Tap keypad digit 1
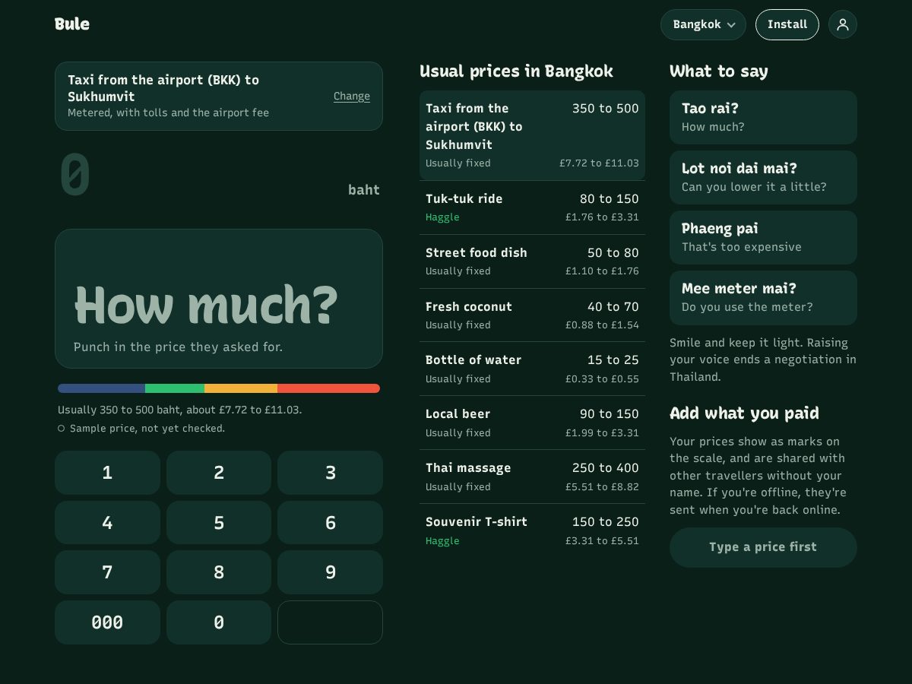This screenshot has height=684, width=912. pyautogui.click(x=107, y=473)
